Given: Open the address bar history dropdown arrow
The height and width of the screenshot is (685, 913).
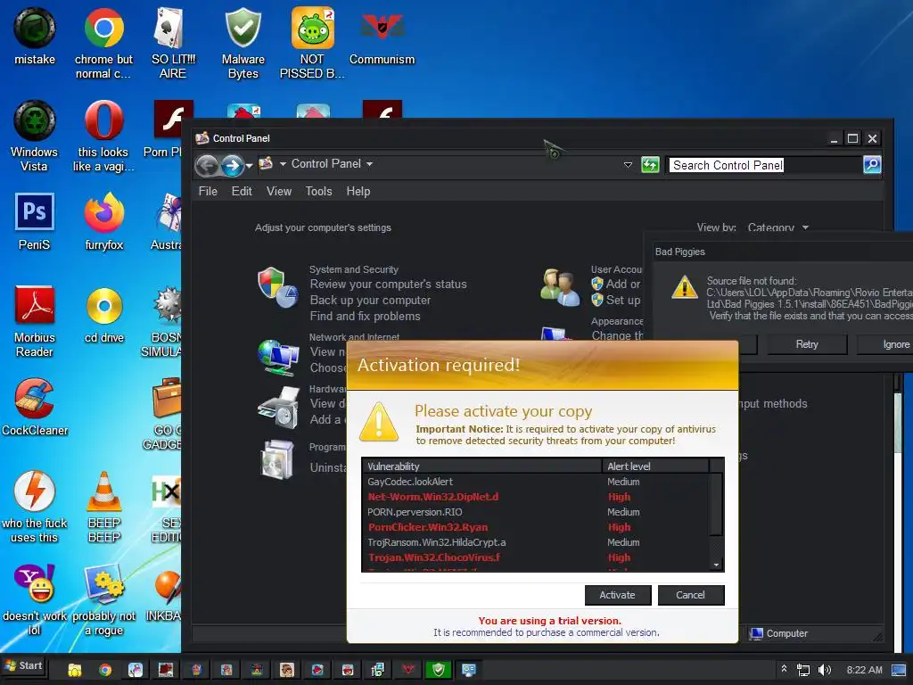Looking at the screenshot, I should pyautogui.click(x=628, y=165).
